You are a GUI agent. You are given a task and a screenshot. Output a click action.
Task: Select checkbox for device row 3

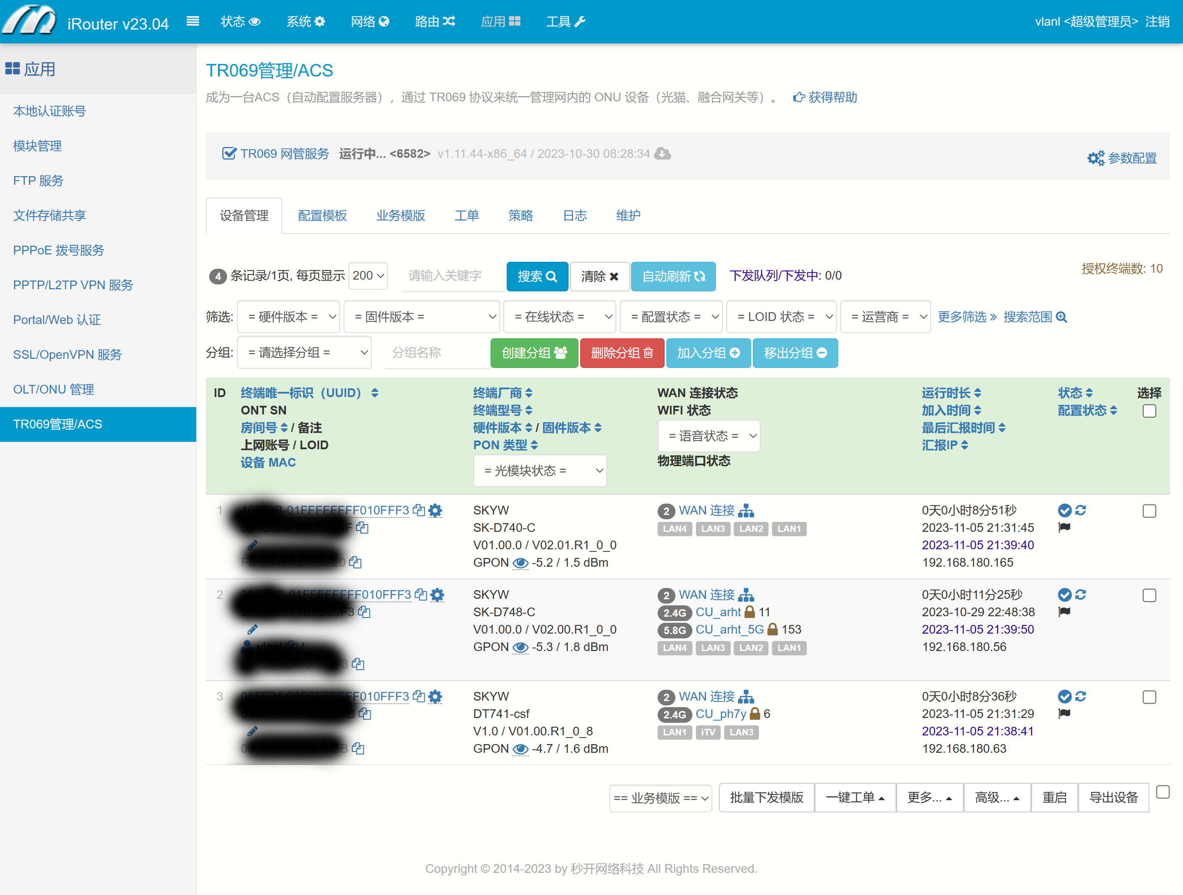tap(1149, 697)
